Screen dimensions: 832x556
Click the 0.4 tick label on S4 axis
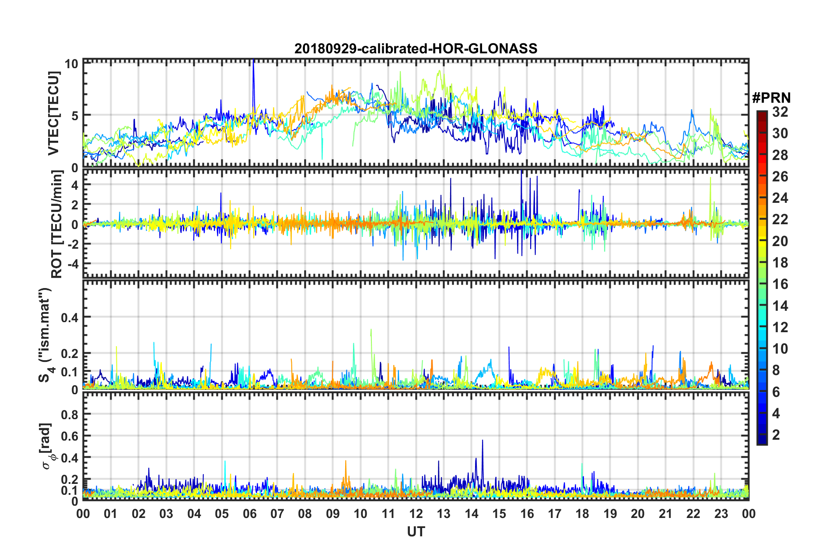point(70,317)
